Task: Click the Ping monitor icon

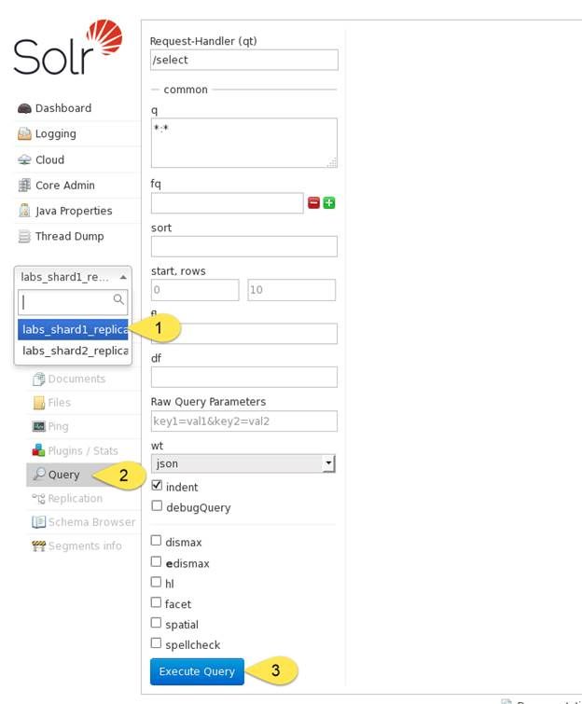Action: tap(39, 426)
